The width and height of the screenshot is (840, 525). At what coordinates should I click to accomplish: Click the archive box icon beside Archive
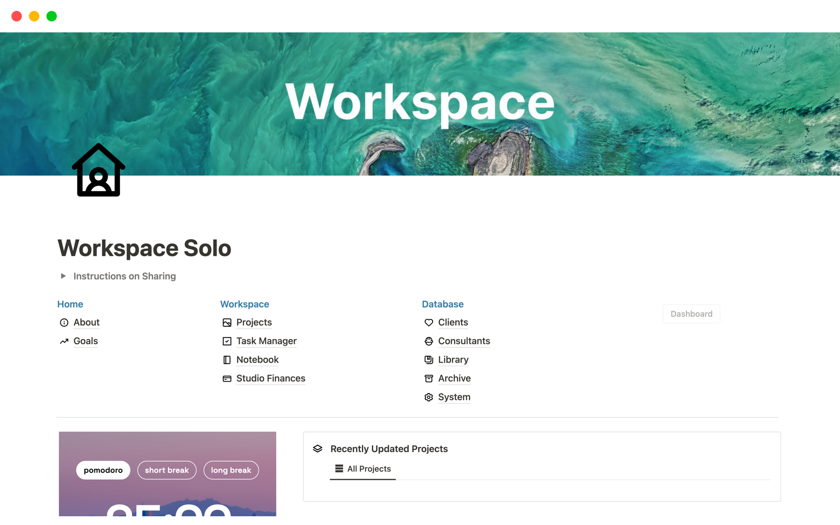(x=428, y=379)
